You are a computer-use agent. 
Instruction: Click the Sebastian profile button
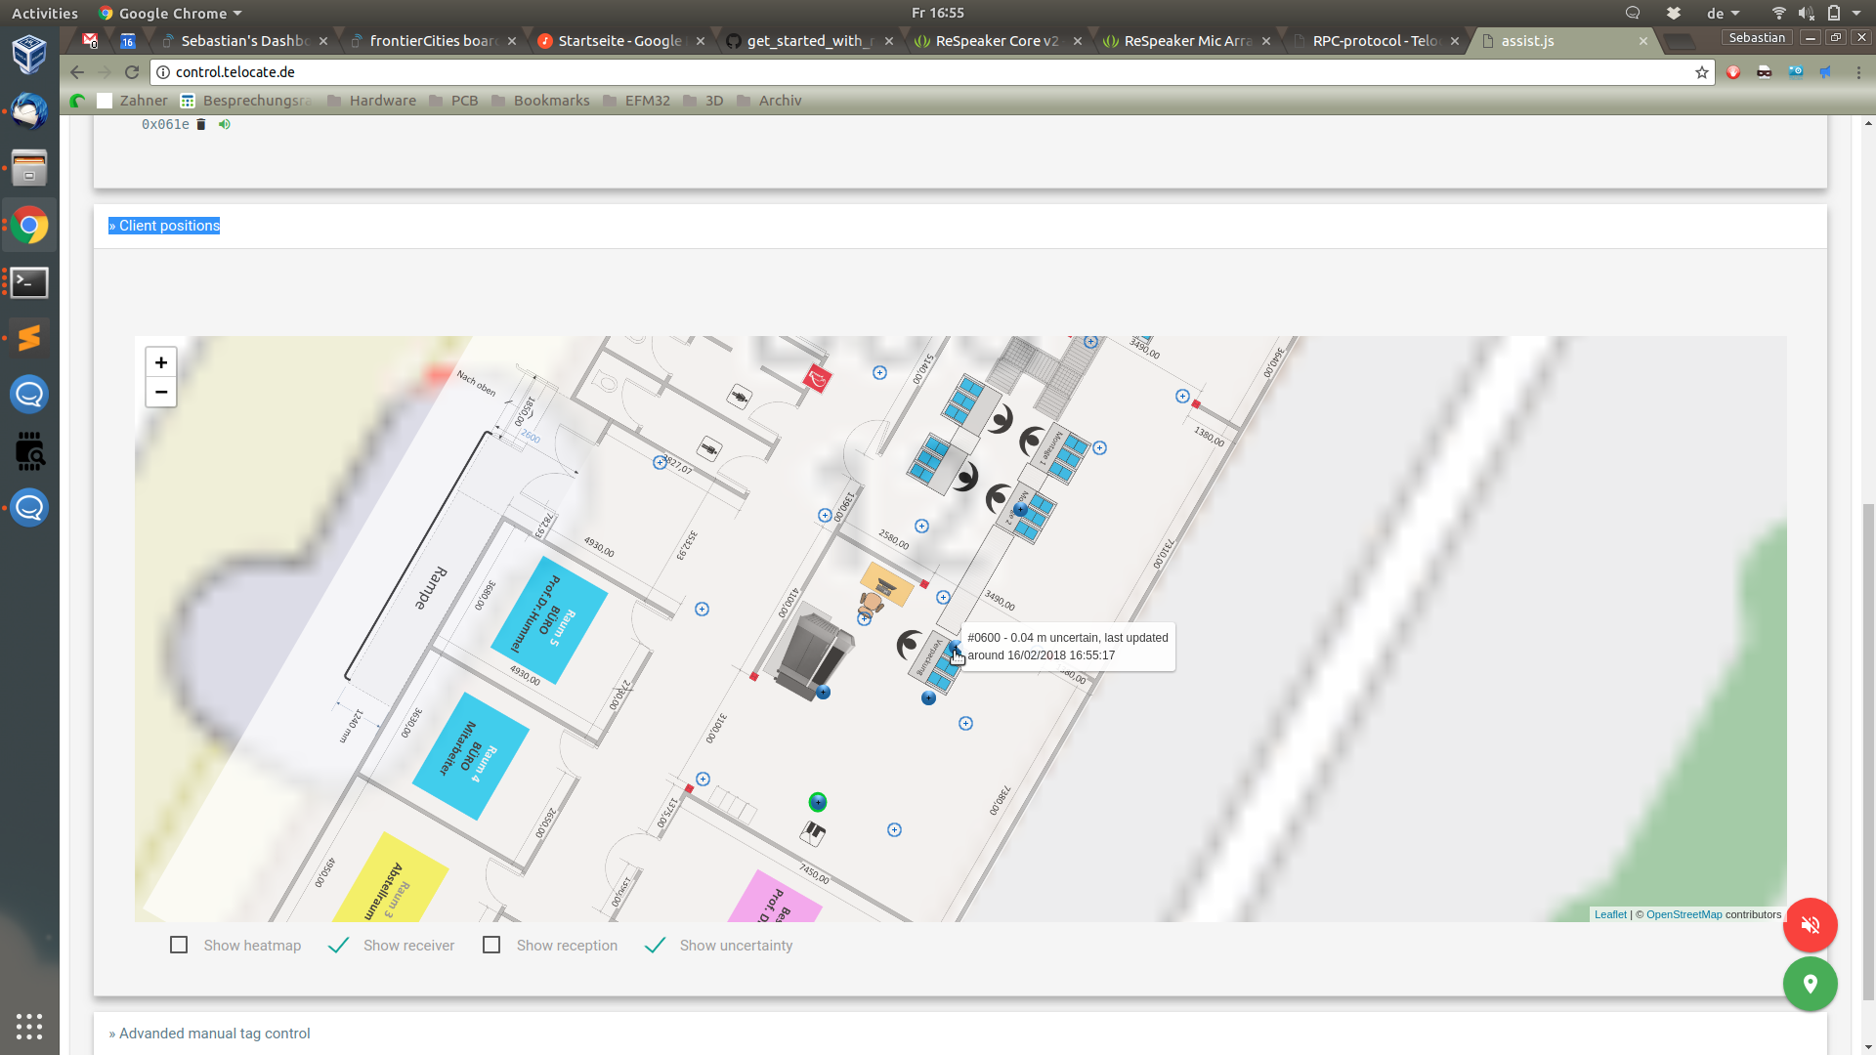pyautogui.click(x=1756, y=38)
